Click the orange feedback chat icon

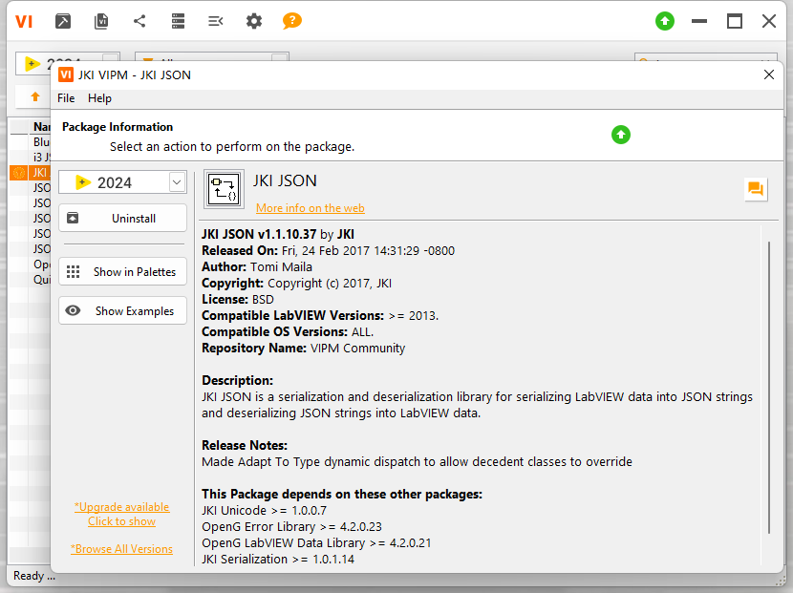(x=756, y=189)
